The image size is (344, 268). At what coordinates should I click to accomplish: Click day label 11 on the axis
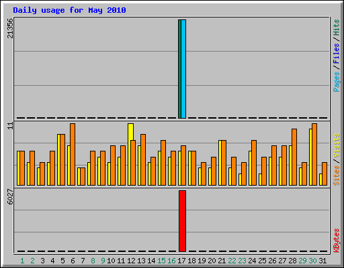[121, 261]
